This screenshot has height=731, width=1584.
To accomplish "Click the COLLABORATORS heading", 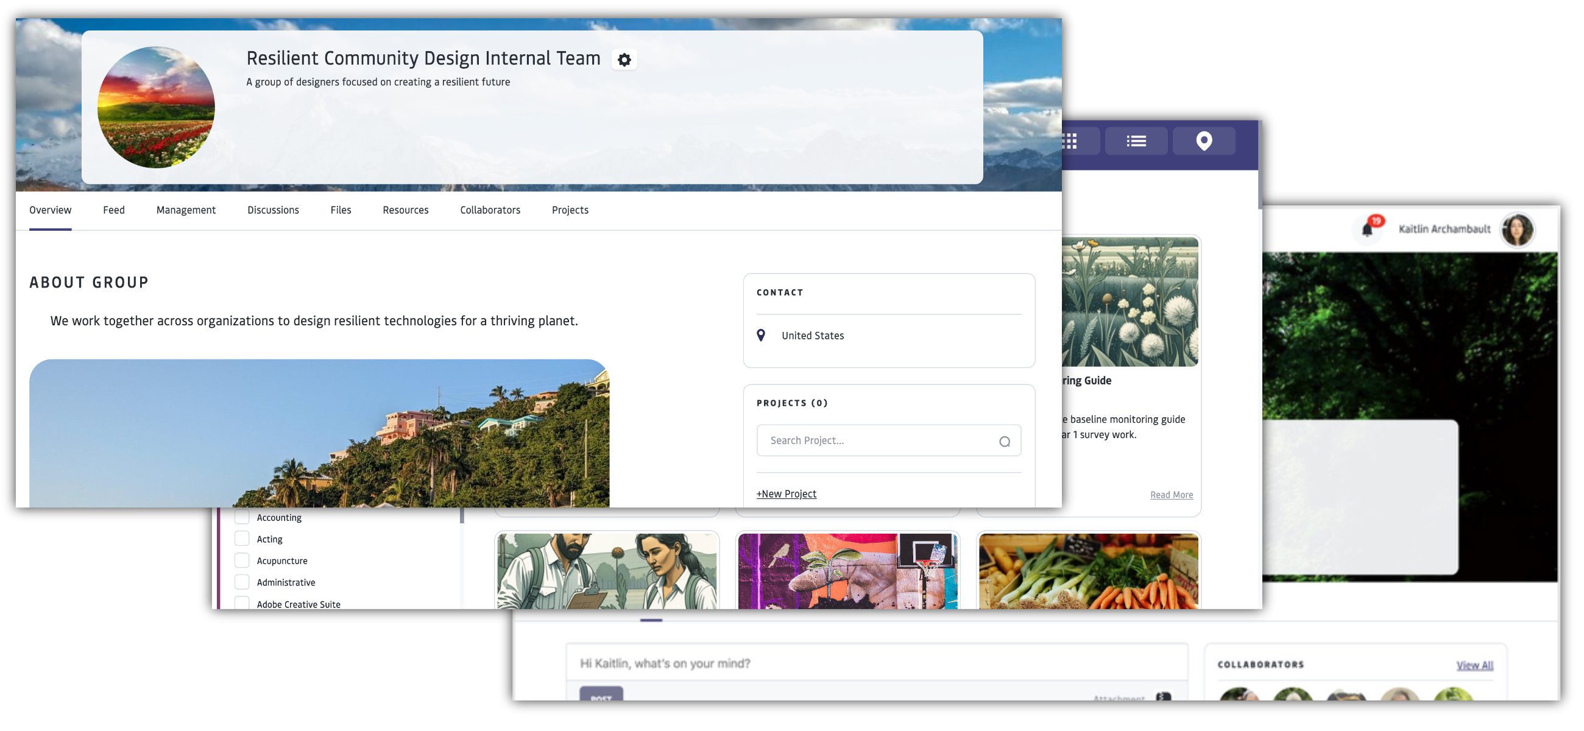I will point(1260,665).
